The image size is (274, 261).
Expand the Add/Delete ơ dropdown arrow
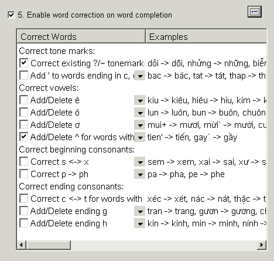pos(139,125)
